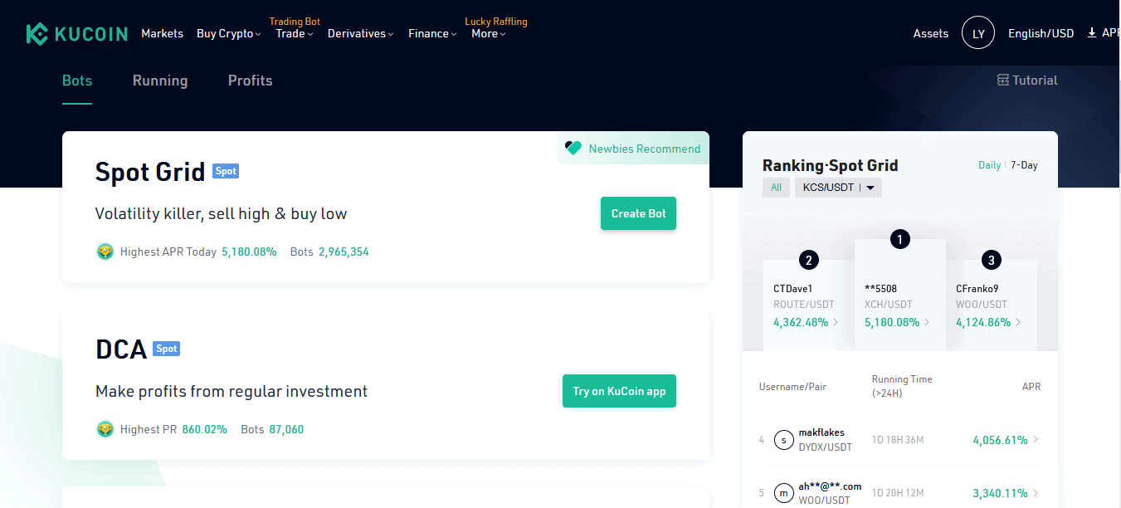
Task: Toggle ranking to Daily
Action: tap(989, 165)
